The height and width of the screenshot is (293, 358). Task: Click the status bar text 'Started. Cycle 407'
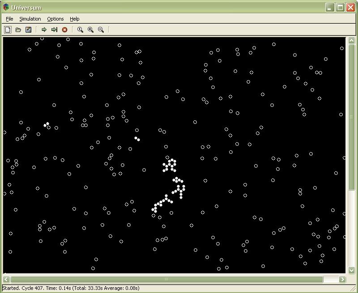tap(23, 288)
